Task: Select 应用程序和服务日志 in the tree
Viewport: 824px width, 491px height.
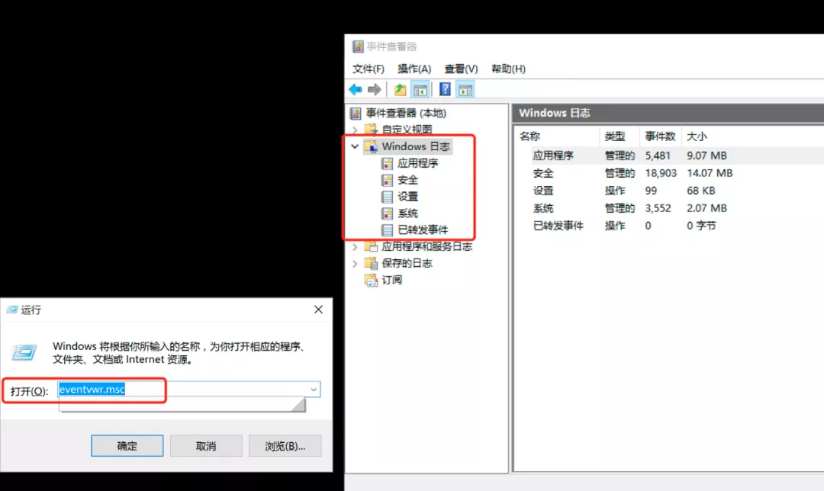Action: click(x=426, y=247)
